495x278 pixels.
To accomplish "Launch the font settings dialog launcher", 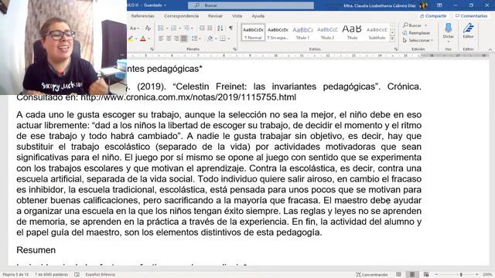I will (152, 49).
